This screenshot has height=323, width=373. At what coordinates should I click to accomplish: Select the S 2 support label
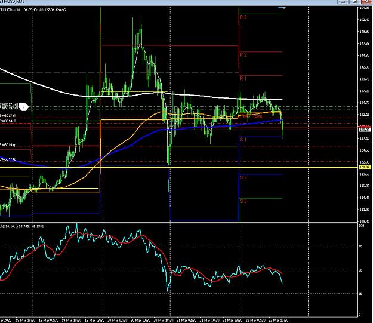coord(243,177)
